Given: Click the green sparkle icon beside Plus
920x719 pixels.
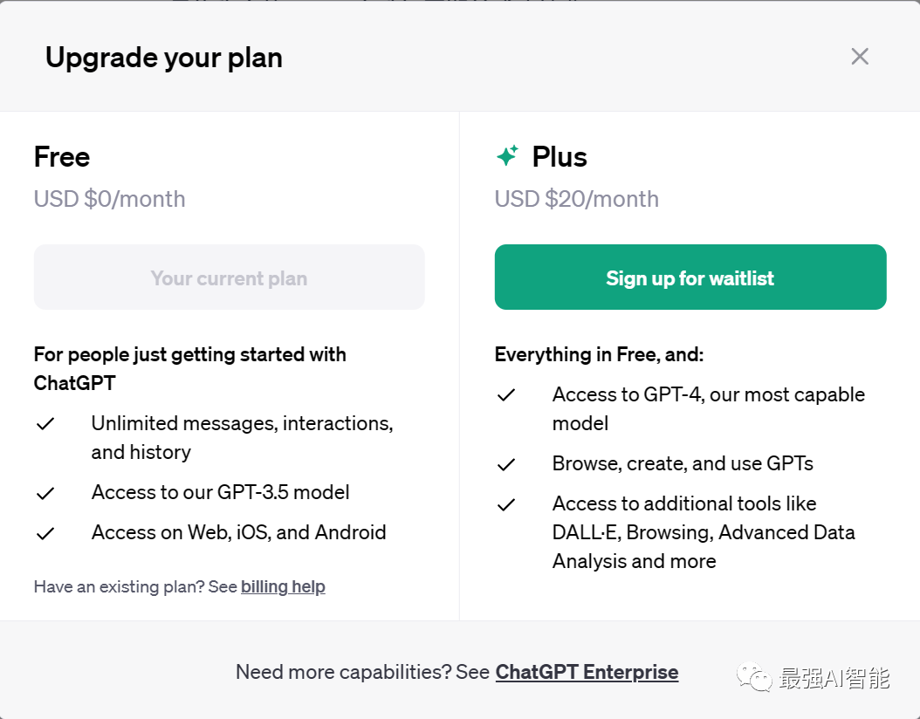Looking at the screenshot, I should coord(507,156).
